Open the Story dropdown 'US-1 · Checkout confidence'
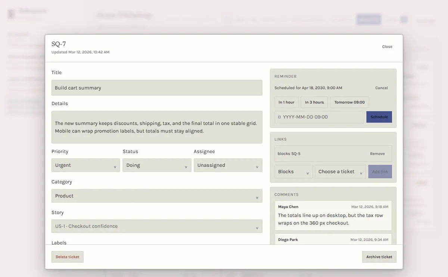 pos(157,226)
